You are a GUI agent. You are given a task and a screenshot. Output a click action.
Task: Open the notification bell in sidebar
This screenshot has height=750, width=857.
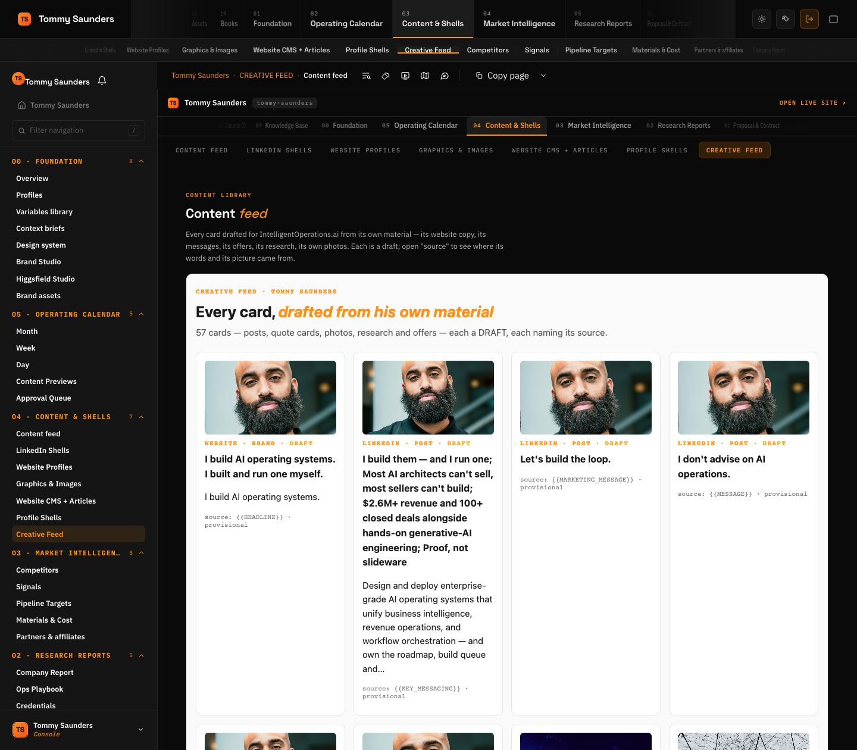coord(102,81)
